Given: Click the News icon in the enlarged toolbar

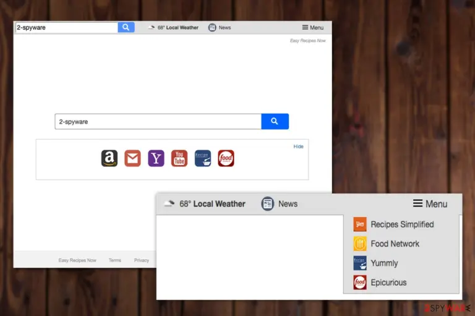Looking at the screenshot, I should [x=267, y=203].
